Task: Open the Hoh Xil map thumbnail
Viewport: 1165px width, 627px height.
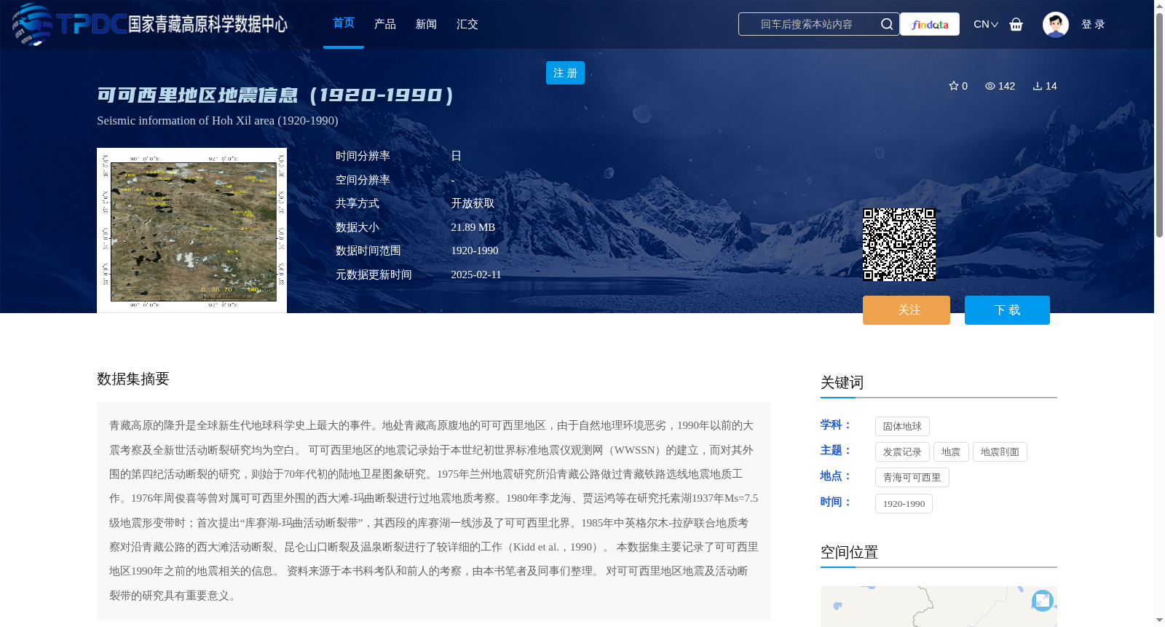Action: [x=191, y=230]
